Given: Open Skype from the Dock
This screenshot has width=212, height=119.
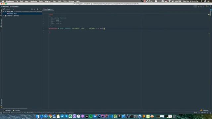Looking at the screenshot, I should click(66, 116).
